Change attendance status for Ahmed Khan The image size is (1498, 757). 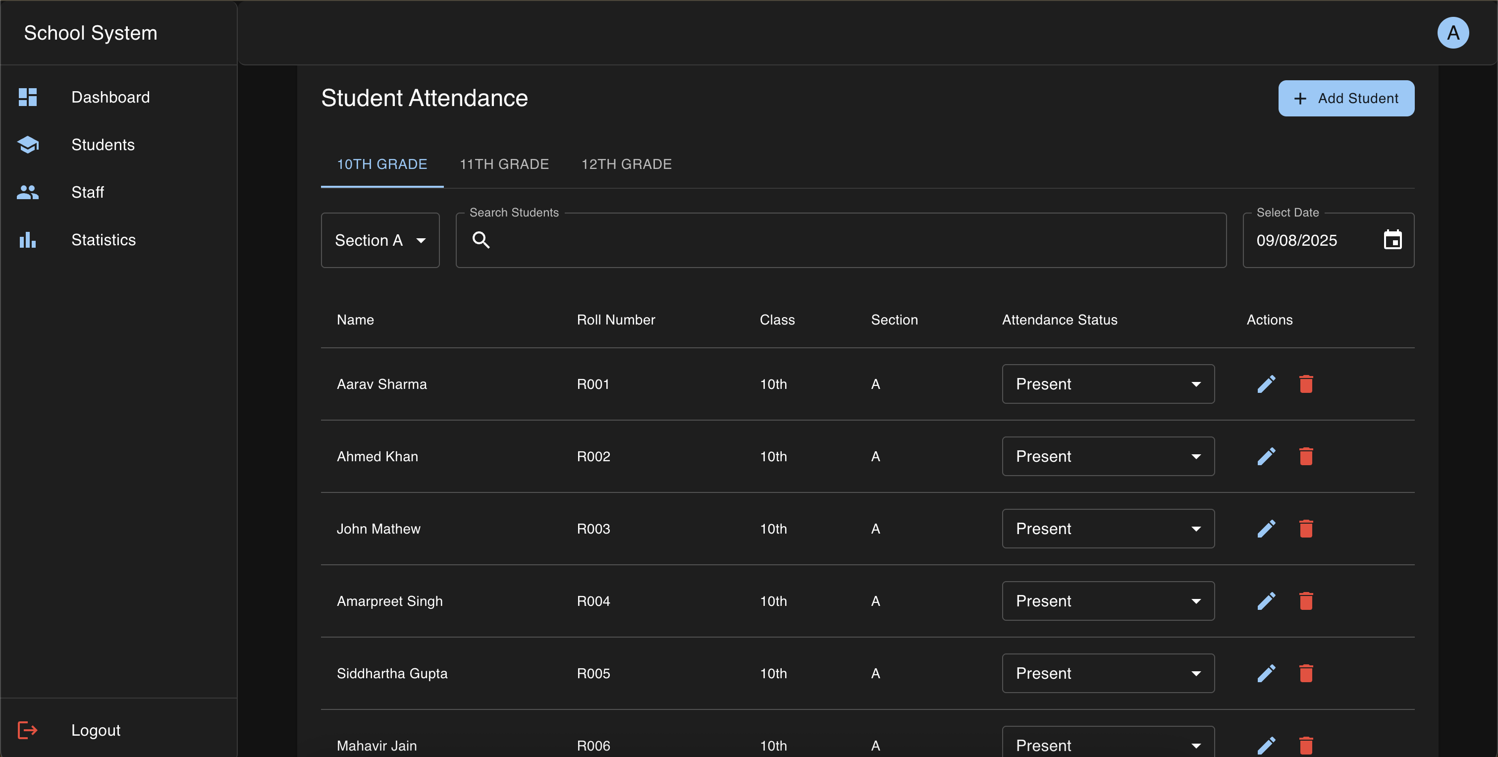pyautogui.click(x=1107, y=456)
